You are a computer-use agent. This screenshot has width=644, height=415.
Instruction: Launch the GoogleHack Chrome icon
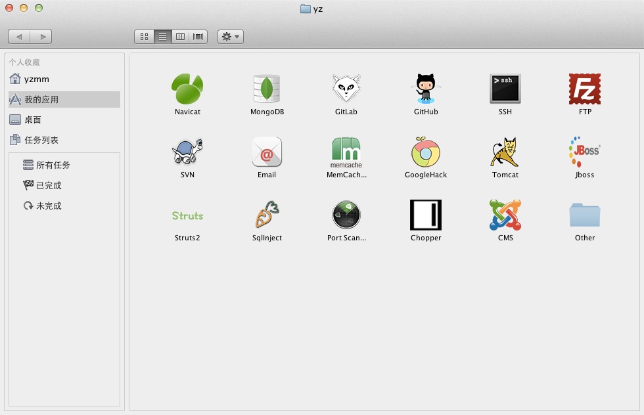click(x=426, y=152)
